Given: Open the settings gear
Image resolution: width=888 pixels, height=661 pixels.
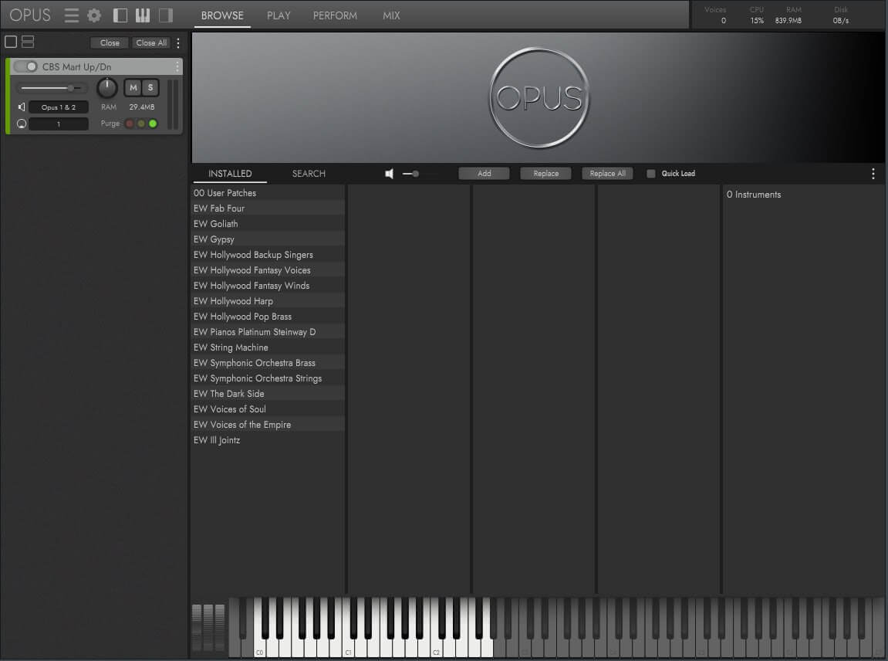Looking at the screenshot, I should pyautogui.click(x=94, y=15).
